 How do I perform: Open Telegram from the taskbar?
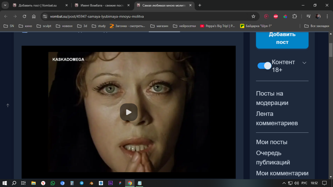[x=82, y=183]
